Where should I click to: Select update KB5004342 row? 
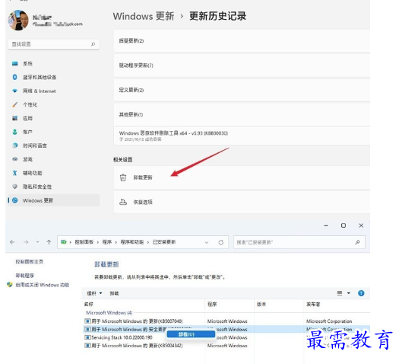[x=226, y=346]
